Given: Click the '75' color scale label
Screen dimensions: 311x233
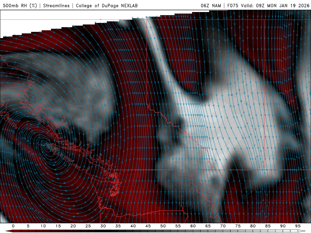Looking at the screenshot, I should (x=238, y=226).
